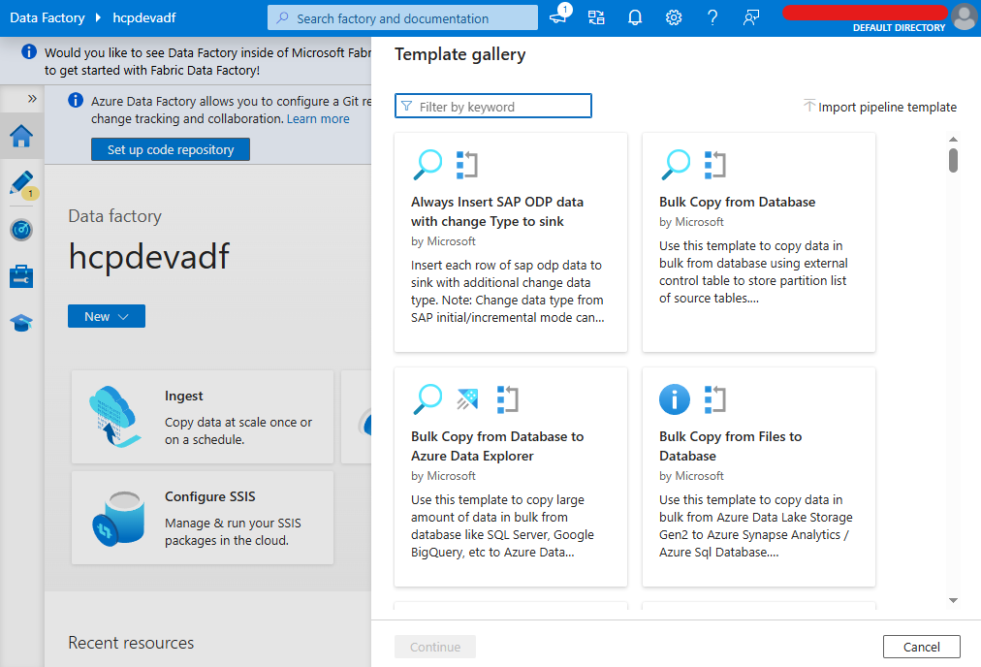Click "by Microsoft" under Bulk Copy from Files to Database
The height and width of the screenshot is (667, 981).
click(691, 476)
